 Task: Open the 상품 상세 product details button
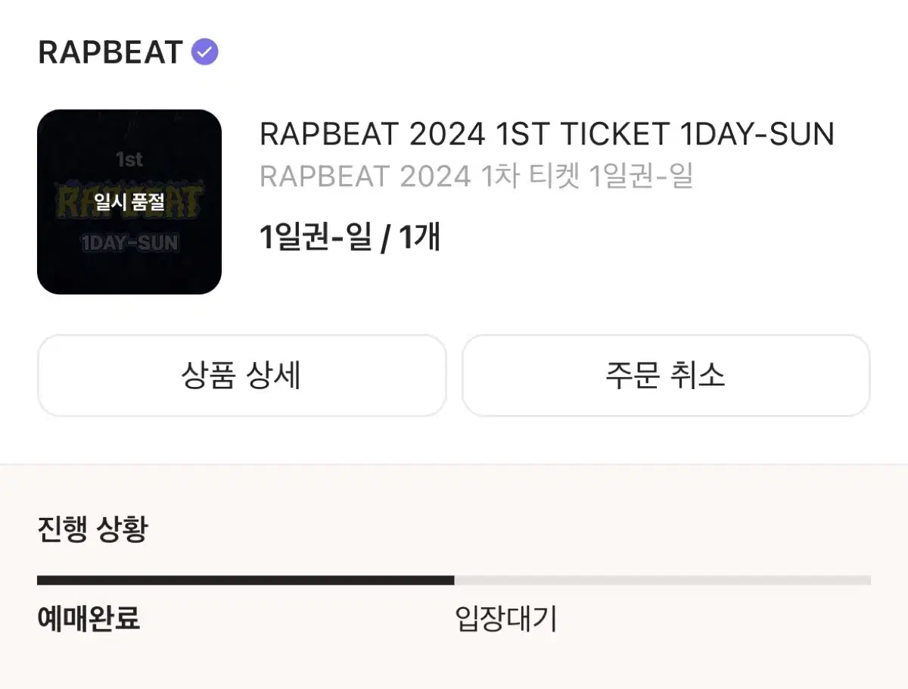tap(241, 376)
